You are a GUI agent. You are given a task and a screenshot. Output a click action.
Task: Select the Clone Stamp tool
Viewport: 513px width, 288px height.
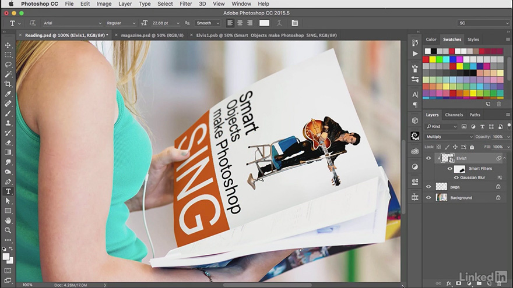pos(8,123)
